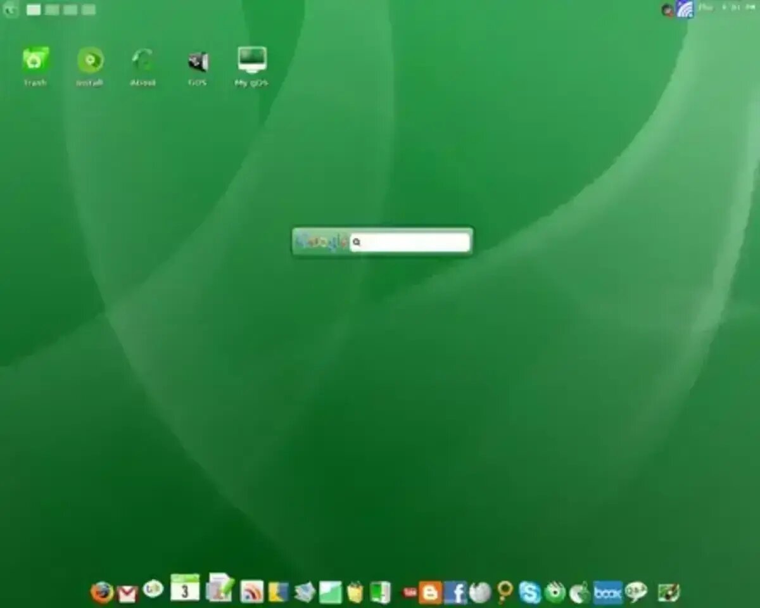Open the yellow shopping bag dock icon
This screenshot has width=760, height=608.
coord(355,592)
